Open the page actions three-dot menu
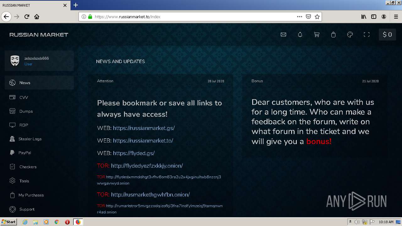Viewport: 402px width, 226px height. [300, 17]
